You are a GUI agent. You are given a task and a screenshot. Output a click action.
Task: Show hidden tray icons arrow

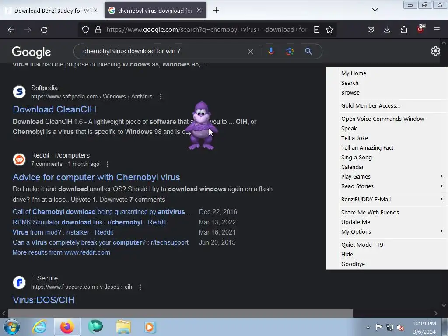(x=368, y=327)
